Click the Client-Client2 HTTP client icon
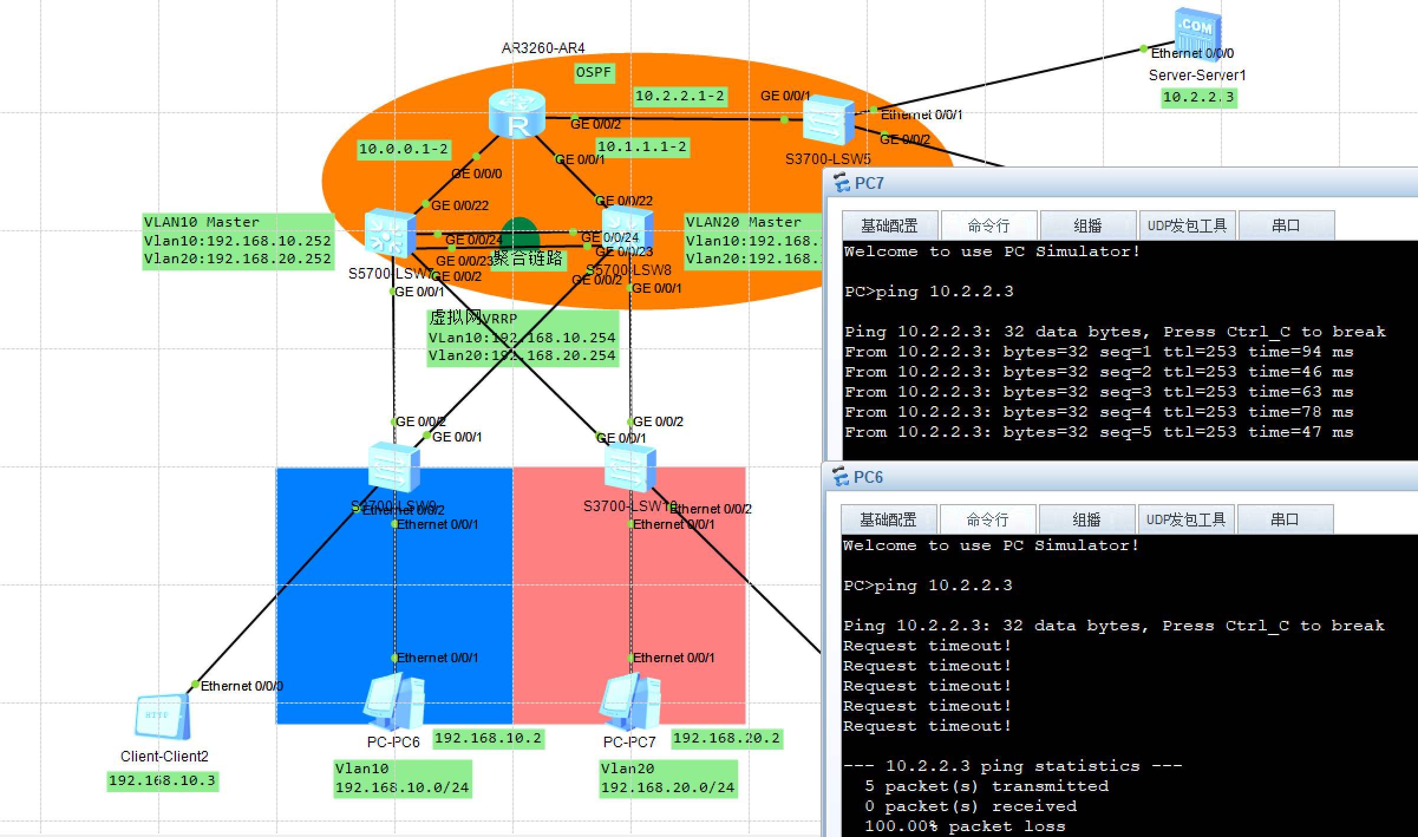The height and width of the screenshot is (837, 1418). [x=163, y=717]
